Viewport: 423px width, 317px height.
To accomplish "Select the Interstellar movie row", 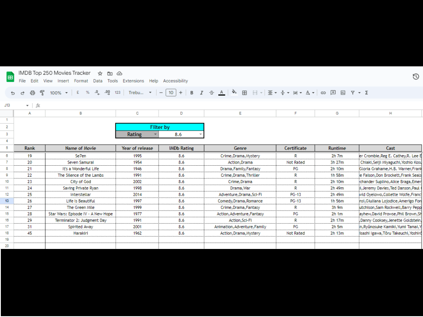I will [80, 194].
